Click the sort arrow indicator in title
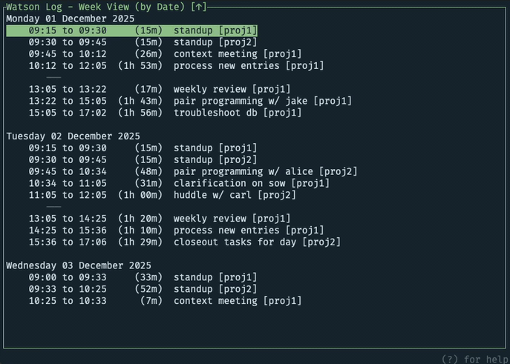Screen dimensions: 510x364 pos(199,7)
